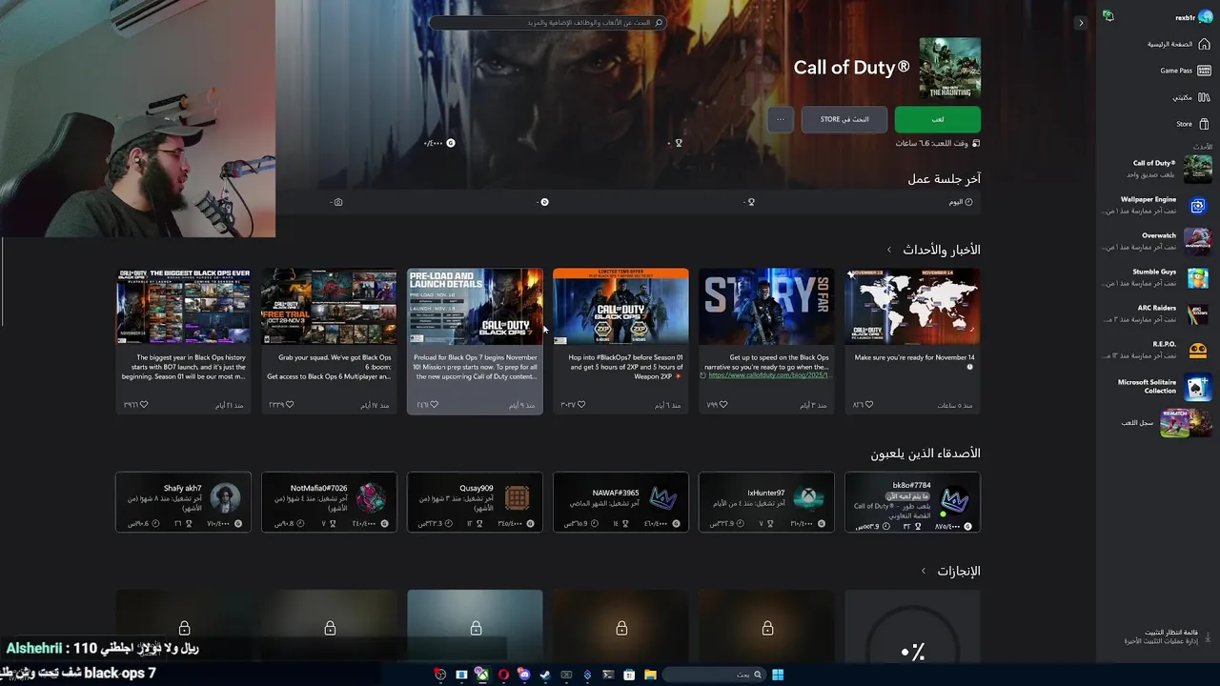1220x686 pixels.
Task: Click the Xbox app search field
Action: (x=547, y=23)
